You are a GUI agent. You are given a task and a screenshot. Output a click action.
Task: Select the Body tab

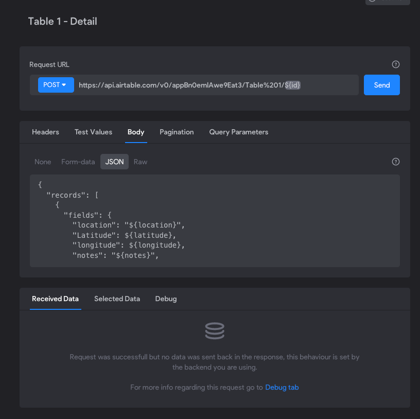pos(136,132)
